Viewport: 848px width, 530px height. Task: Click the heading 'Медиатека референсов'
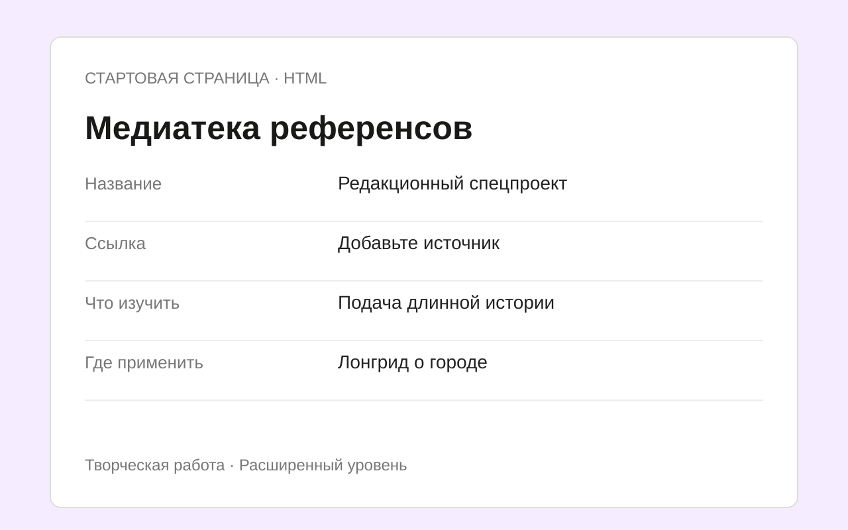click(x=278, y=128)
